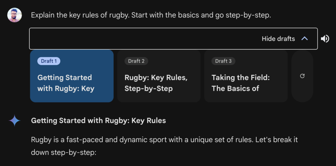
Task: Choose draft titled Getting Started with Rugby: Key
Action: pyautogui.click(x=66, y=83)
